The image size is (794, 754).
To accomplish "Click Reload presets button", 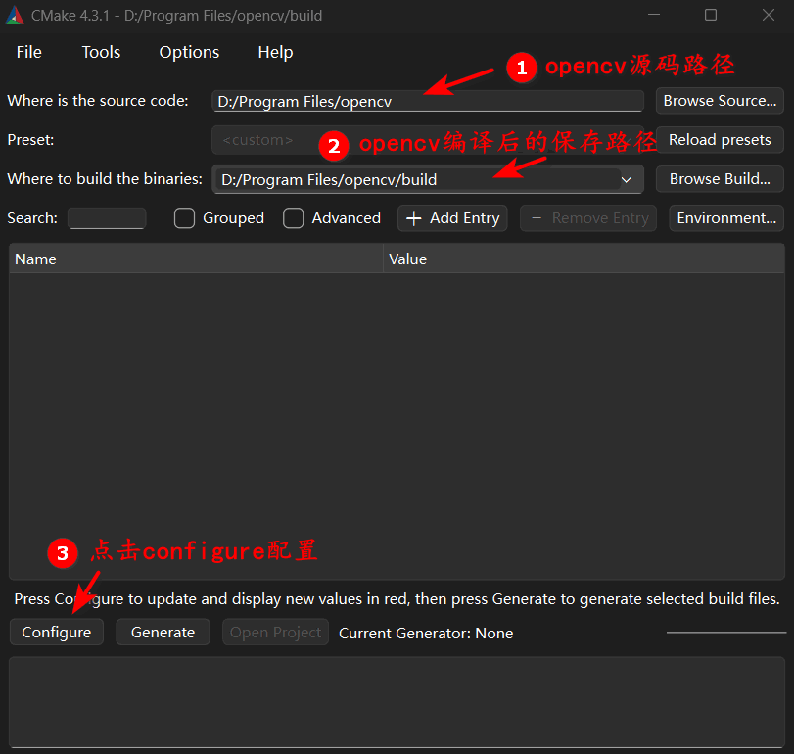I will [720, 140].
